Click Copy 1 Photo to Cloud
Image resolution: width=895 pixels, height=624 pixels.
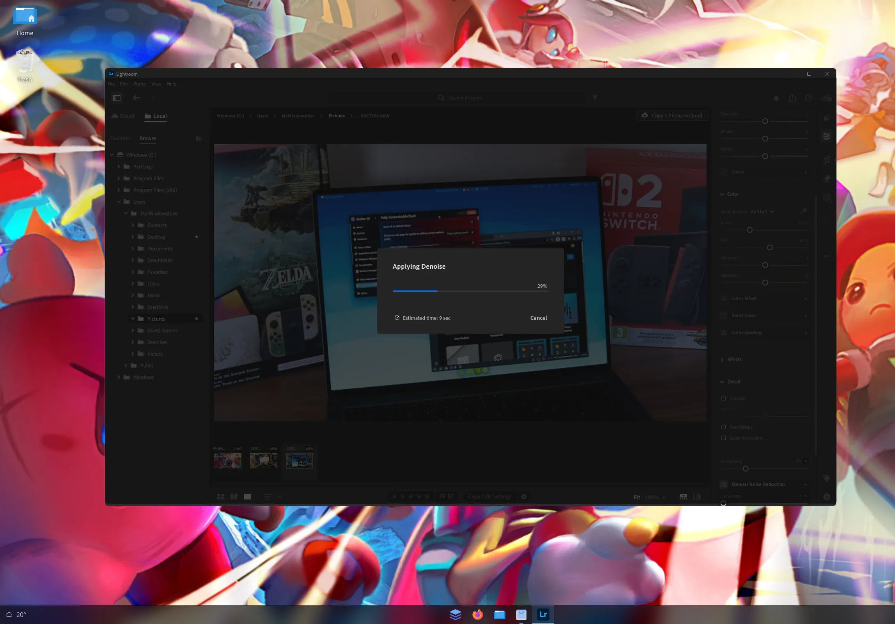tap(672, 115)
